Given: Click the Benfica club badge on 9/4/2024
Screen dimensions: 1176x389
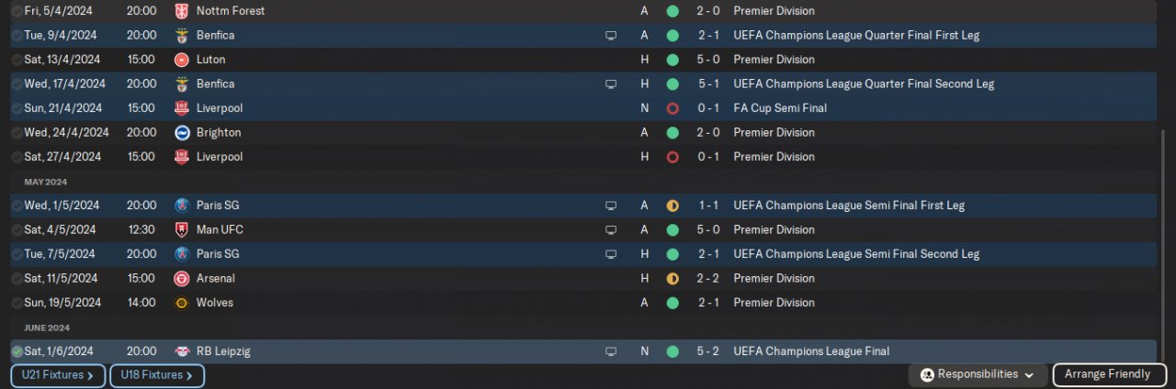Looking at the screenshot, I should tap(182, 36).
